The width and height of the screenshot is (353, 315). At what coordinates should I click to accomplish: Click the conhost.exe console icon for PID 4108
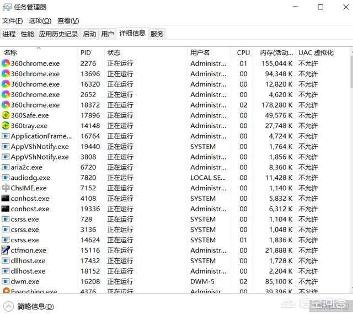(6, 198)
